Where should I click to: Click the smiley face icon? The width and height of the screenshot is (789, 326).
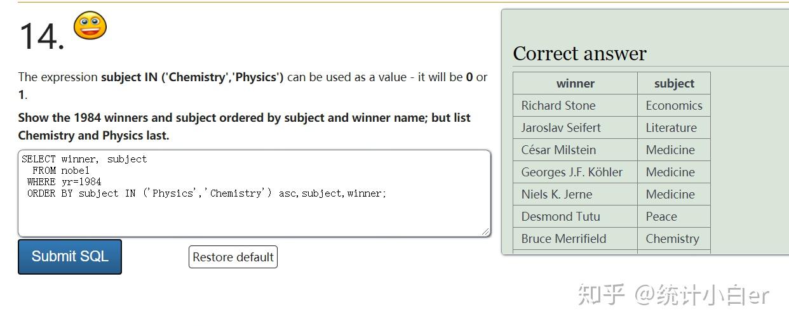(x=90, y=25)
